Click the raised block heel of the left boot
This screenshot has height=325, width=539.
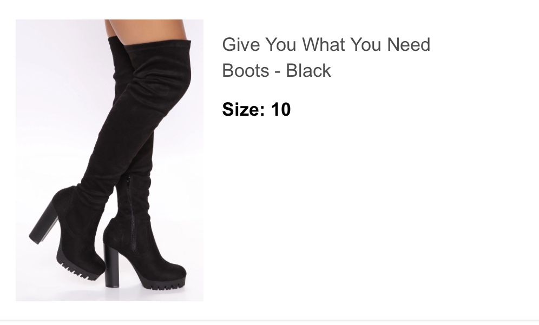(x=43, y=222)
